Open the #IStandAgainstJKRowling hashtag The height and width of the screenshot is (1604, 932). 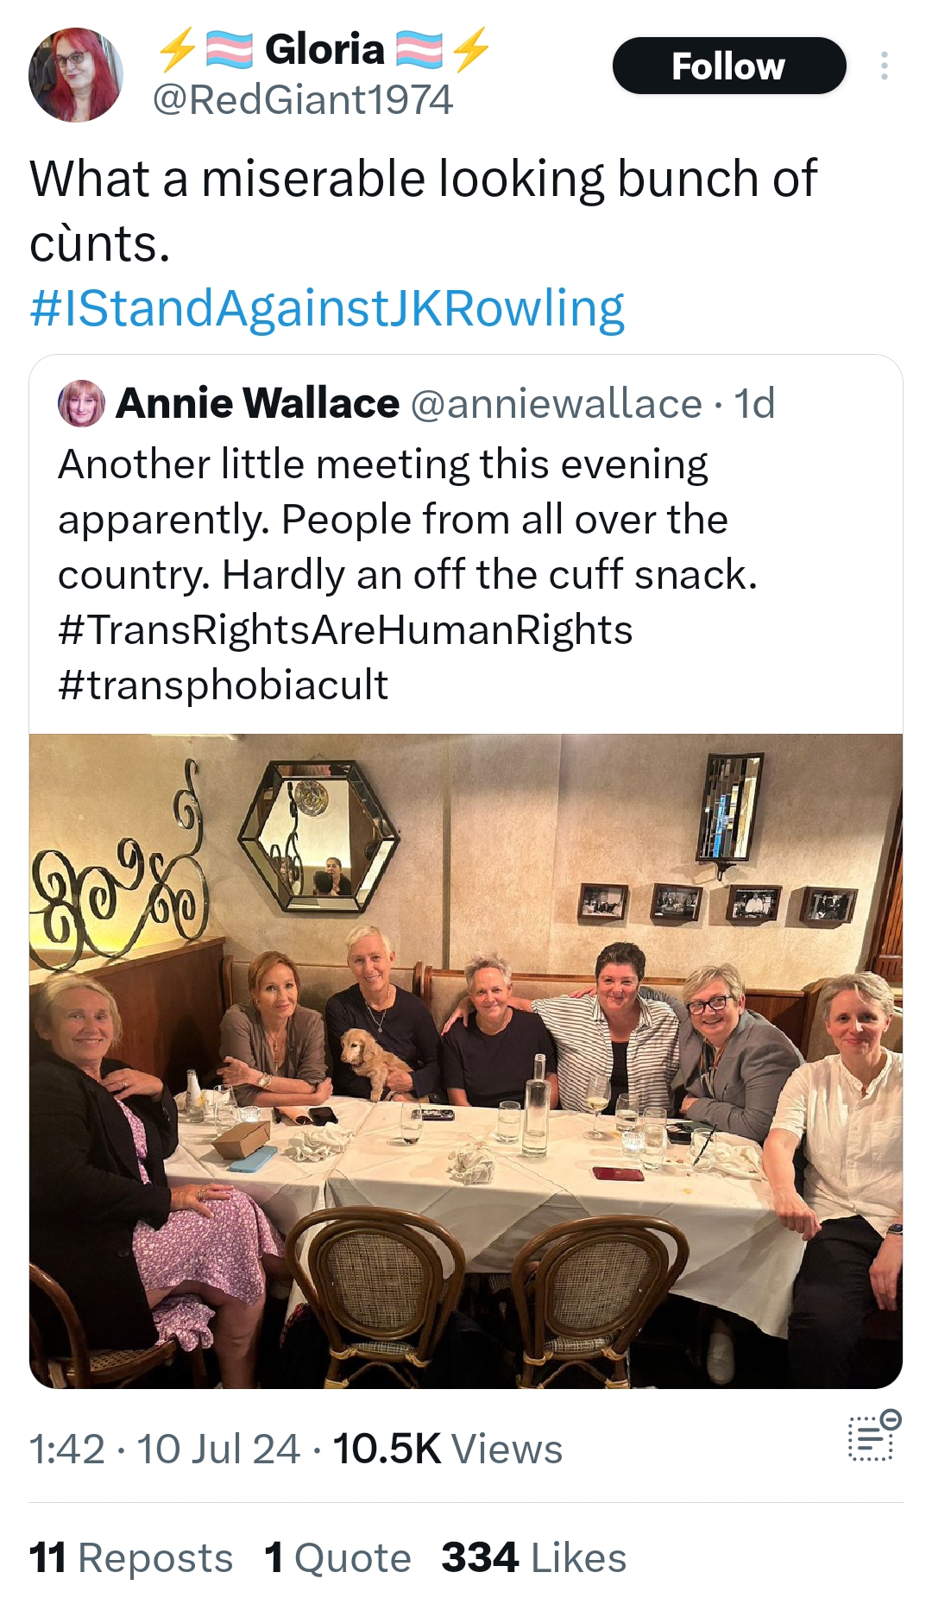327,308
